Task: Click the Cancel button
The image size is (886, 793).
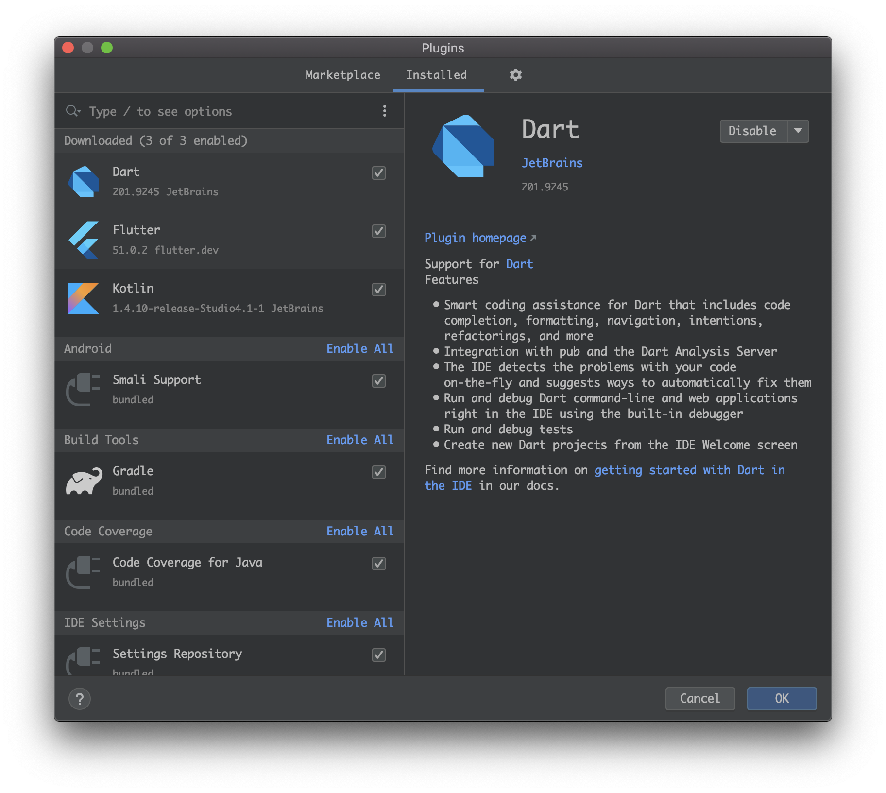Action: [700, 699]
